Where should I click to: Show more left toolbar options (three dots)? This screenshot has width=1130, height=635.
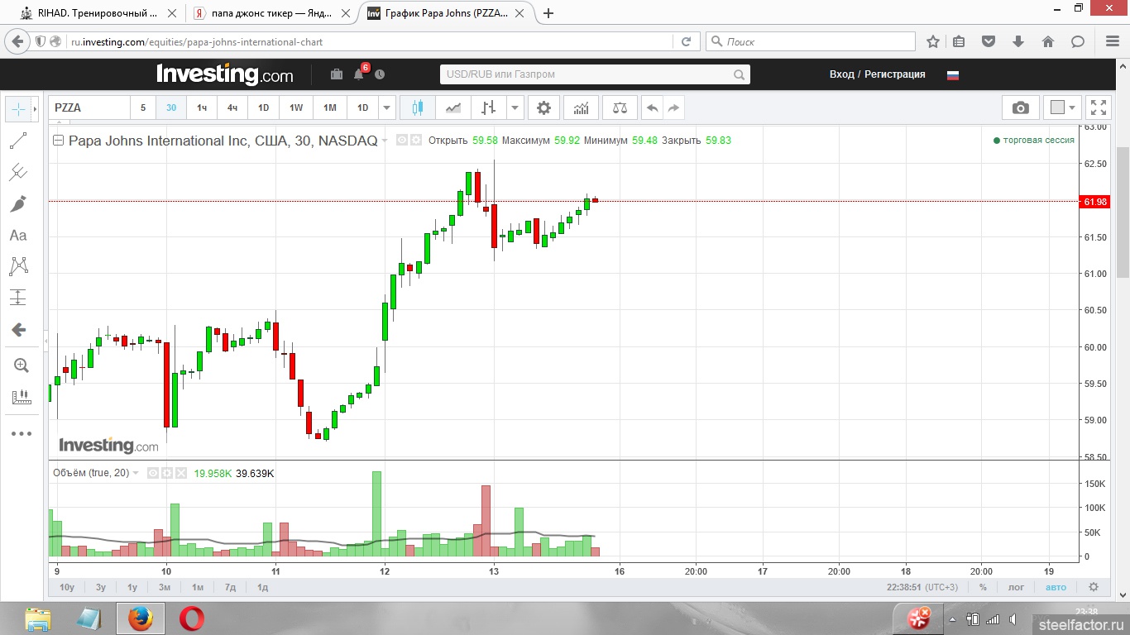tap(21, 433)
